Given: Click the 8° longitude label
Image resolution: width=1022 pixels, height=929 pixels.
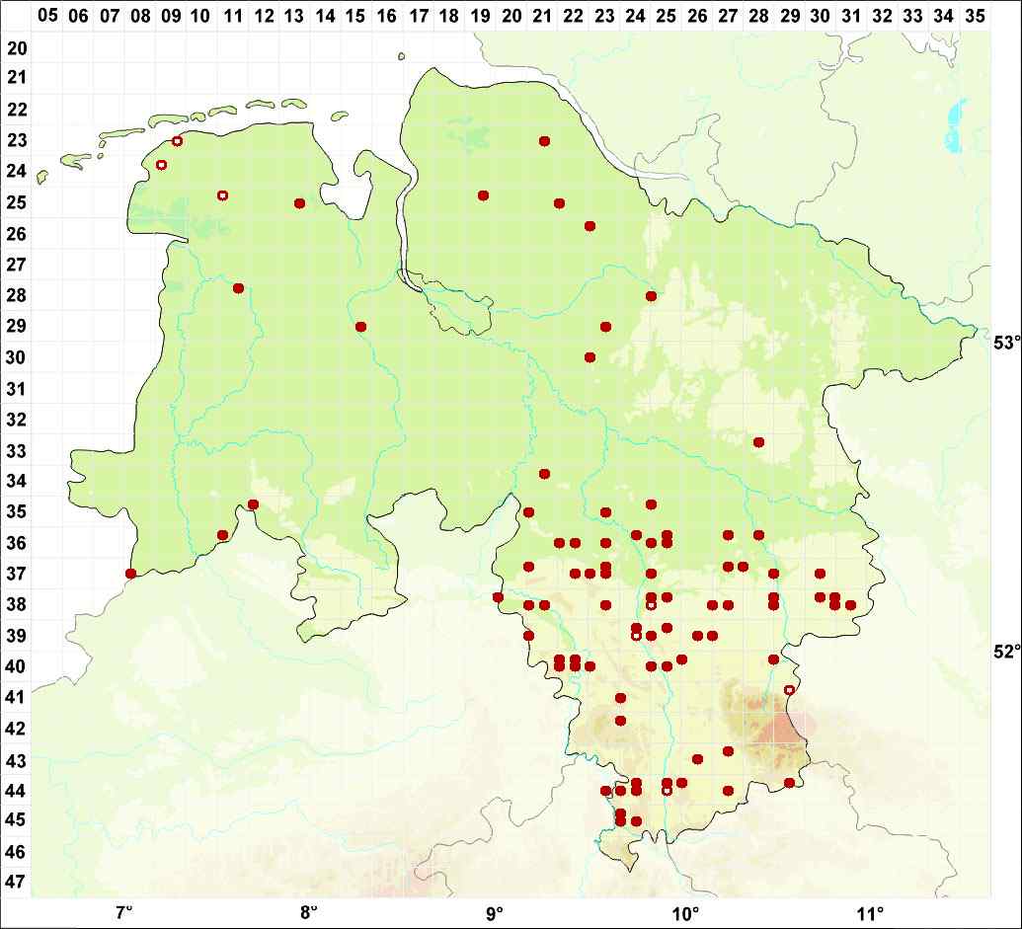Looking at the screenshot, I should coord(308,911).
